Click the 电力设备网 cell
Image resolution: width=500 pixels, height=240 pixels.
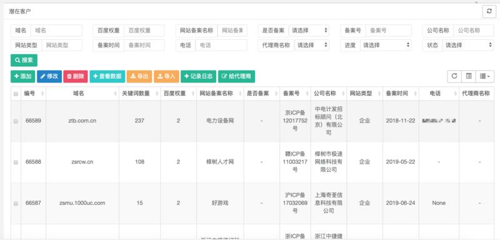pos(220,121)
